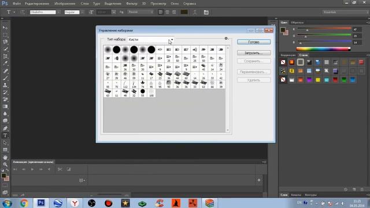Split clip with the timeline scissors icon
370x208 pixels.
[60, 169]
